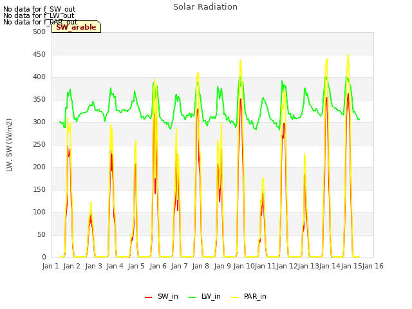Select the SW_in legend label

tap(168, 296)
